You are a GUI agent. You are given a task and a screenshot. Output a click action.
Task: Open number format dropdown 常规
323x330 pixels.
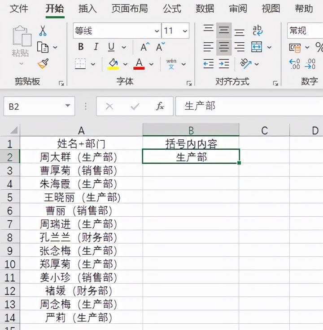tap(305, 31)
